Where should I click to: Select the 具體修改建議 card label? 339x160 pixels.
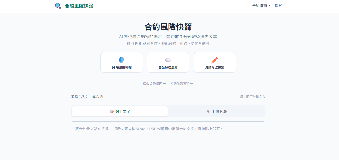pyautogui.click(x=214, y=67)
